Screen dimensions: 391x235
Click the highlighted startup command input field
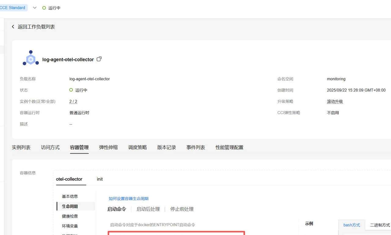176,234
